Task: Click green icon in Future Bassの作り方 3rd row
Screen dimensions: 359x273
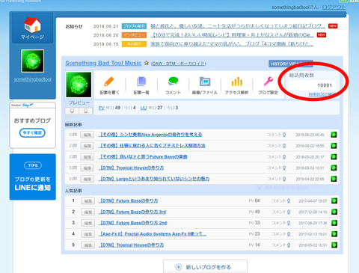Action: (x=334, y=212)
